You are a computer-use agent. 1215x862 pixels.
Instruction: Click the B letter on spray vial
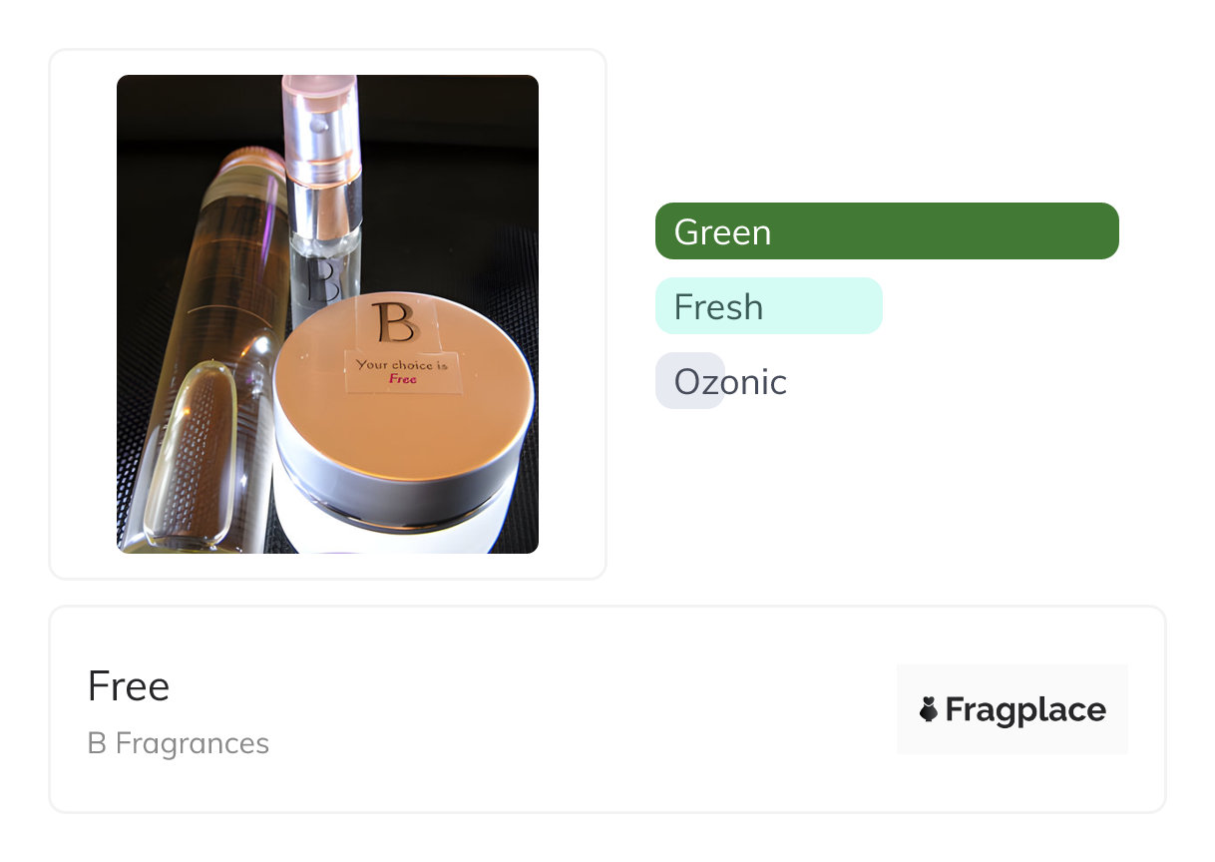click(x=321, y=279)
